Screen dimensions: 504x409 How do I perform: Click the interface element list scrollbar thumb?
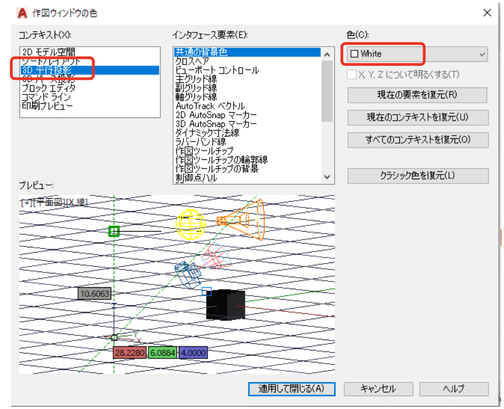click(327, 91)
